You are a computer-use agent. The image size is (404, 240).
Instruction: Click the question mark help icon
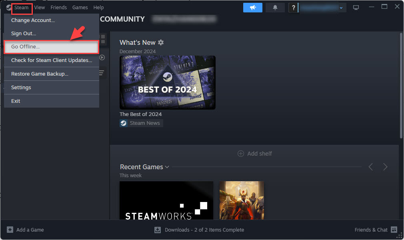pos(293,8)
